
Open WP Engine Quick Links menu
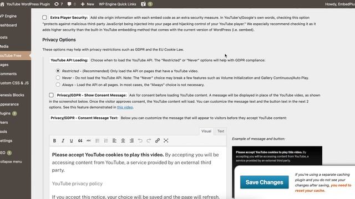click(118, 4)
